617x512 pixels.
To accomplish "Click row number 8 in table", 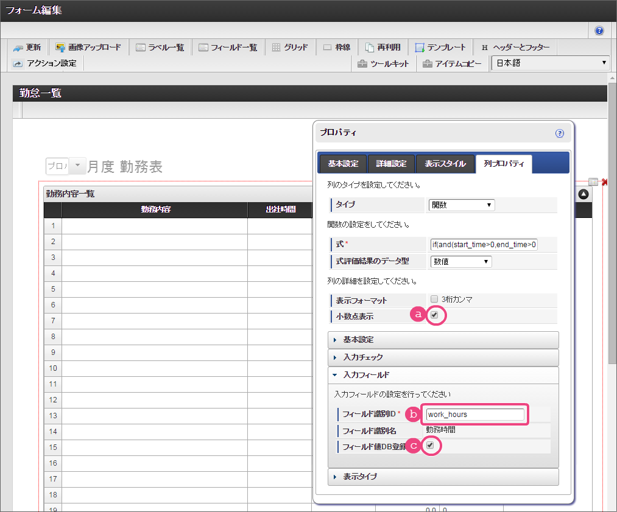I will [53, 337].
